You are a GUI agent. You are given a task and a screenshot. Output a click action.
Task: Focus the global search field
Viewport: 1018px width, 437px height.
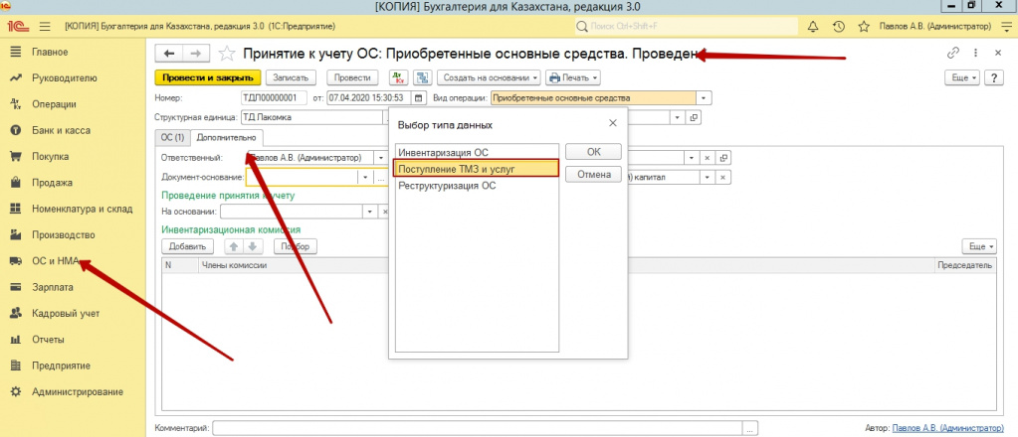click(687, 27)
